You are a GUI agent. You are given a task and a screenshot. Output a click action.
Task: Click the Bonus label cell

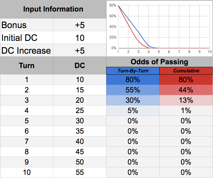[27, 25]
